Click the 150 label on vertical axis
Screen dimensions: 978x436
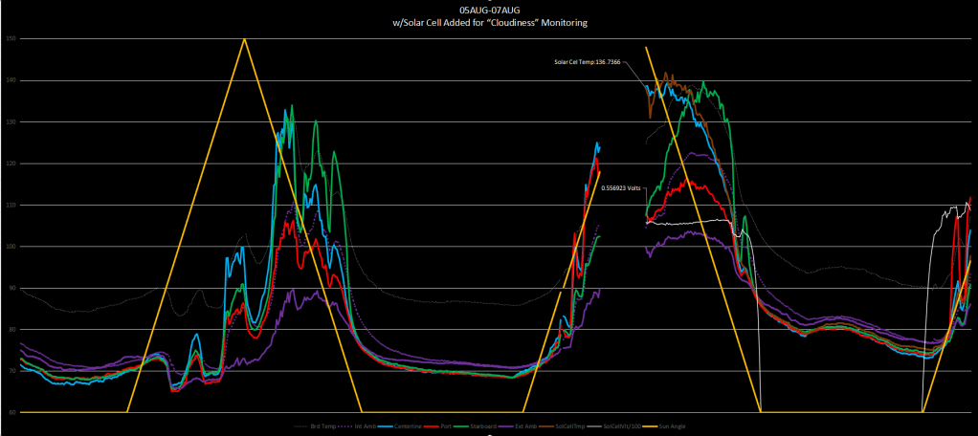(11, 39)
